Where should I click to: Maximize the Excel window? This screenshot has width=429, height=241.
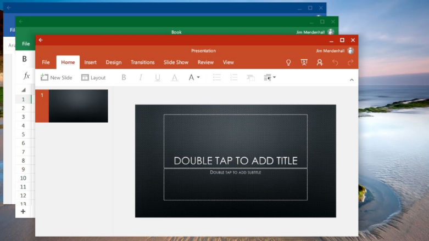click(322, 21)
